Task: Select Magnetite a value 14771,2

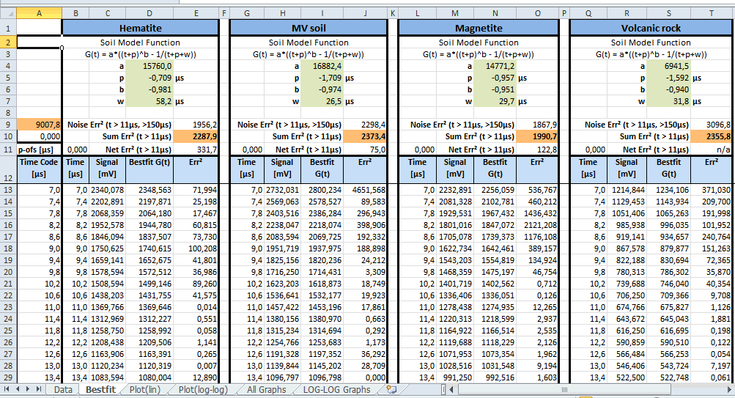Action: point(495,66)
